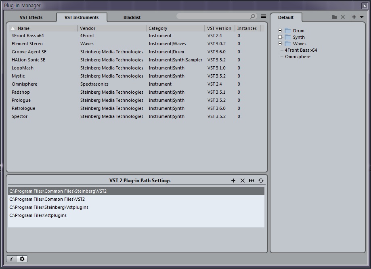Sort by the Category column header
This screenshot has height=269, width=371.
pyautogui.click(x=175, y=28)
